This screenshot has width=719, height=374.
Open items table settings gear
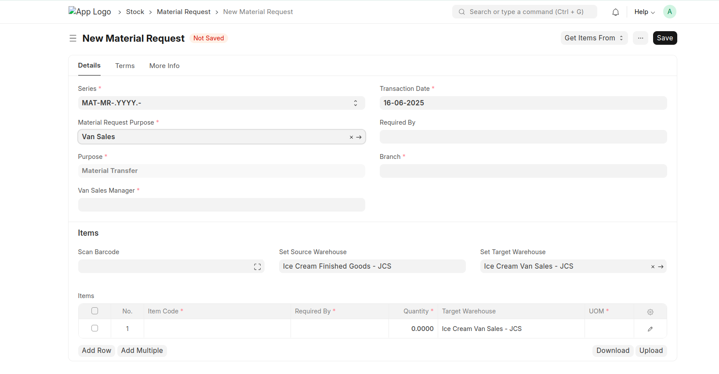coord(650,312)
